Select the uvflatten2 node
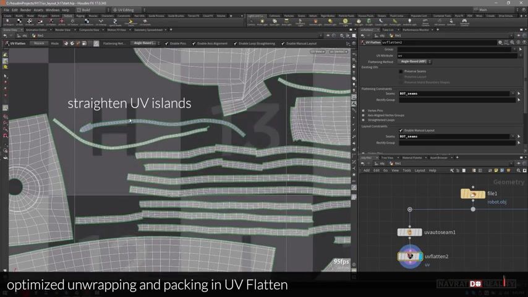Image resolution: width=528 pixels, height=297 pixels. coord(411,256)
